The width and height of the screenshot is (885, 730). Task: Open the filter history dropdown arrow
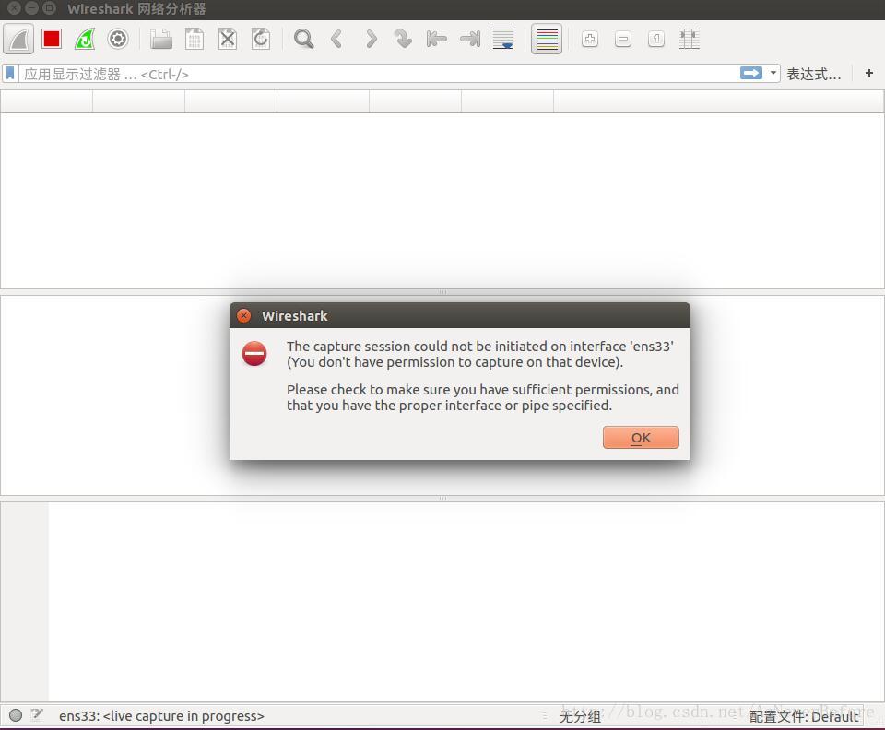[x=773, y=74]
